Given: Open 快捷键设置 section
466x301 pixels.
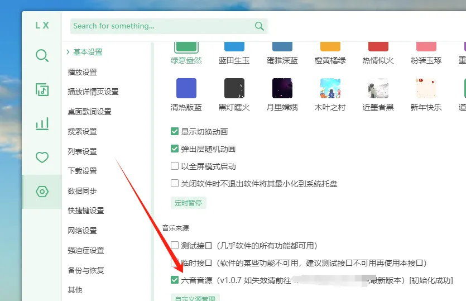Looking at the screenshot, I should pos(86,211).
